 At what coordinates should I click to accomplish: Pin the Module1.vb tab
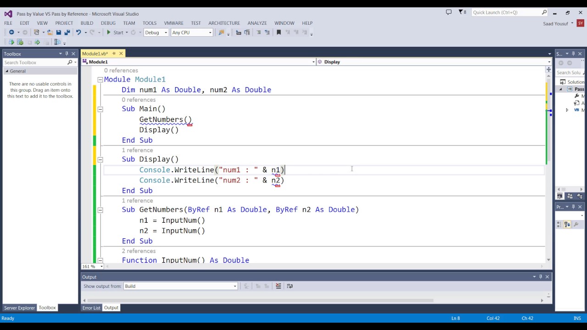click(x=114, y=54)
